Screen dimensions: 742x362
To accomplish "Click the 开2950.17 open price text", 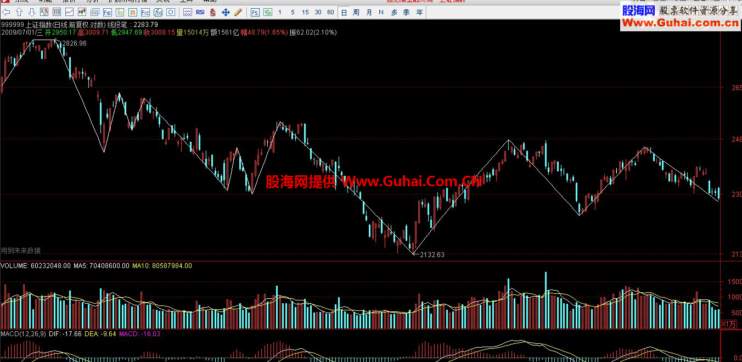I will 60,32.
